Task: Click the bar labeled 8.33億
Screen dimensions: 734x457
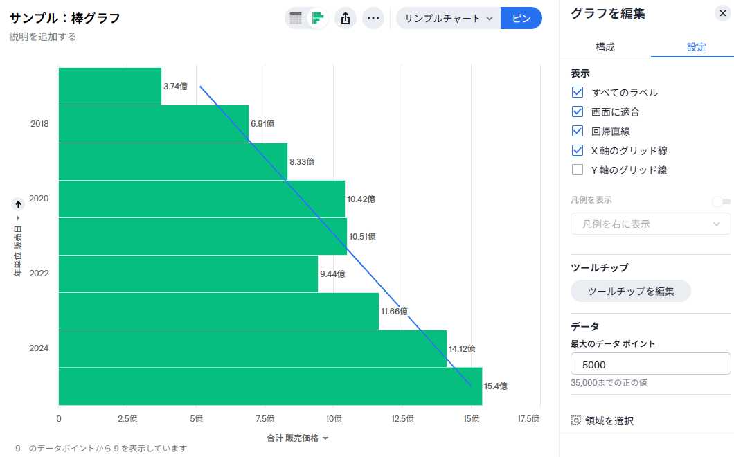Action: pyautogui.click(x=173, y=161)
